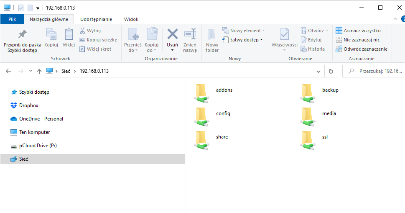Click Edytuj in Otwieranie group
405x213 pixels.
[311, 40]
